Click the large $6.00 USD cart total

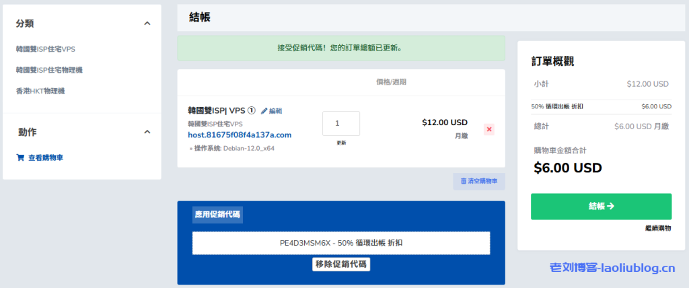click(x=568, y=168)
